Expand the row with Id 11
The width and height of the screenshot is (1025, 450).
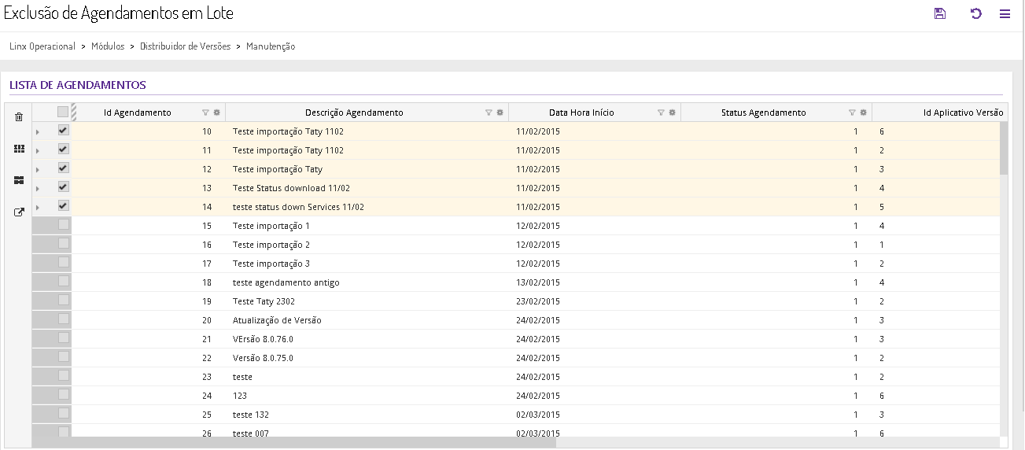point(37,150)
